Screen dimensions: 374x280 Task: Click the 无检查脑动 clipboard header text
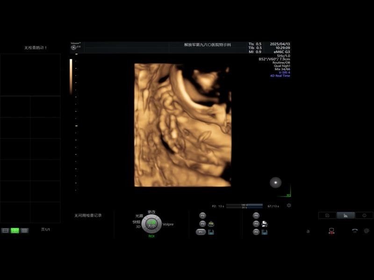[x=36, y=48]
